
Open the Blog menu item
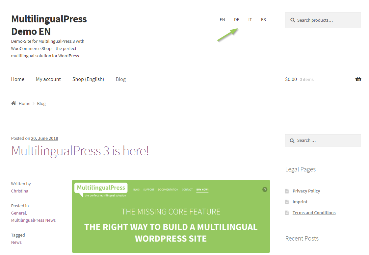tap(121, 79)
